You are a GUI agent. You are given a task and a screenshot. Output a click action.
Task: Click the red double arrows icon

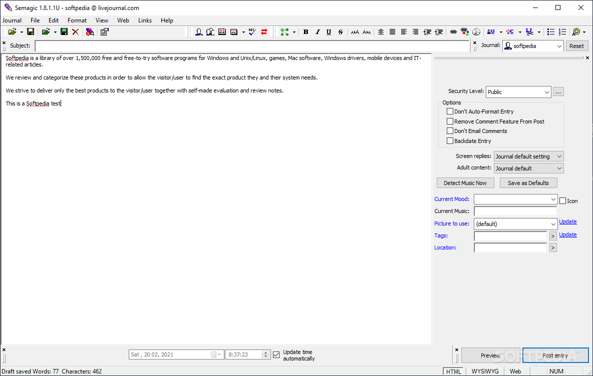pos(264,31)
